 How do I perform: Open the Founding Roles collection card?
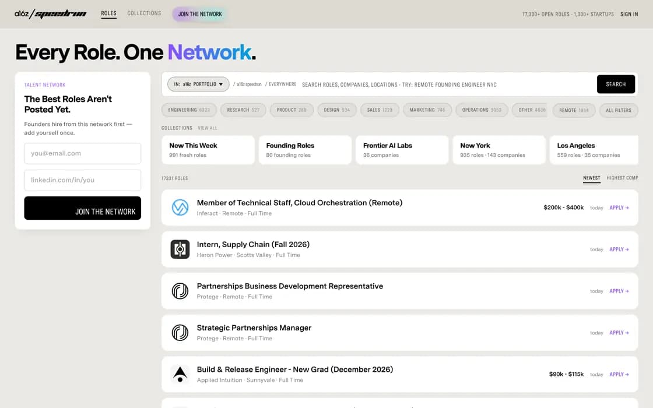click(x=305, y=150)
